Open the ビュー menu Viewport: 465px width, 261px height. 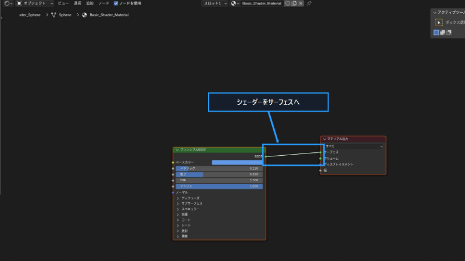click(x=63, y=3)
